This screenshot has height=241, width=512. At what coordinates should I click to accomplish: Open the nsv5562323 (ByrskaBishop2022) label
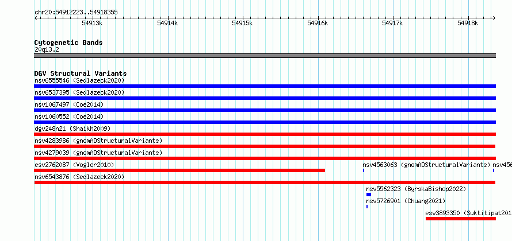[x=416, y=189]
